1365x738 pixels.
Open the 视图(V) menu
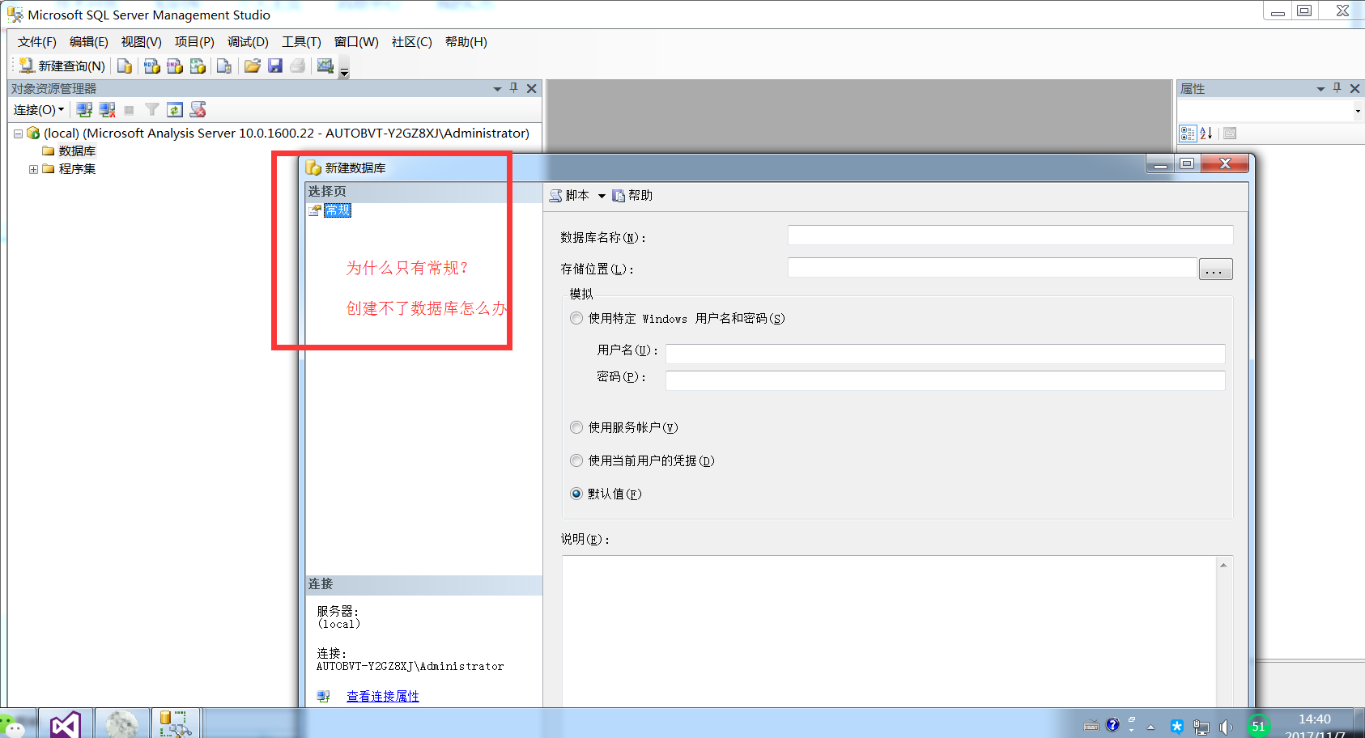142,42
